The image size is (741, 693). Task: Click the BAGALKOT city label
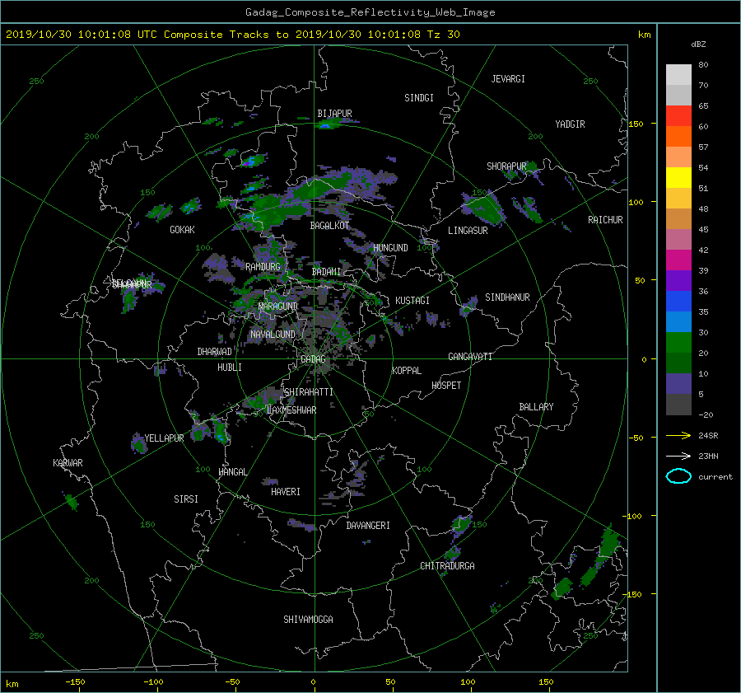pos(329,226)
